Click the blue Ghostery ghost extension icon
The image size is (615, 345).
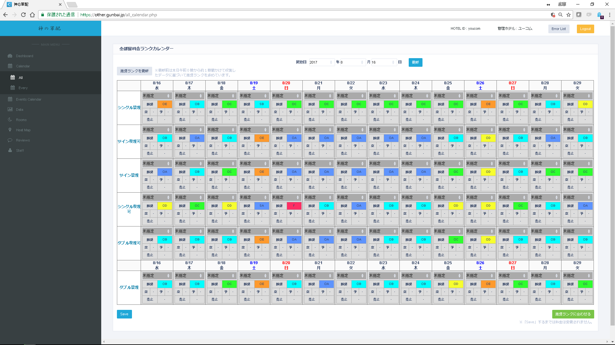[600, 15]
